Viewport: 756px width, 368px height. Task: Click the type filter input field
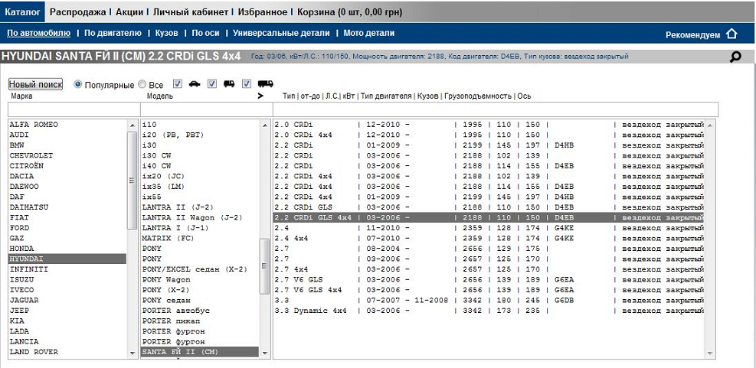496,109
